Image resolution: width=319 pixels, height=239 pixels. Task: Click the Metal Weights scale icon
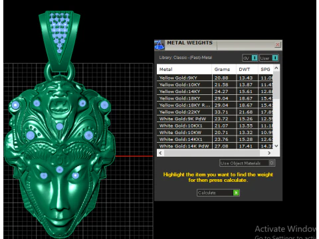point(159,45)
